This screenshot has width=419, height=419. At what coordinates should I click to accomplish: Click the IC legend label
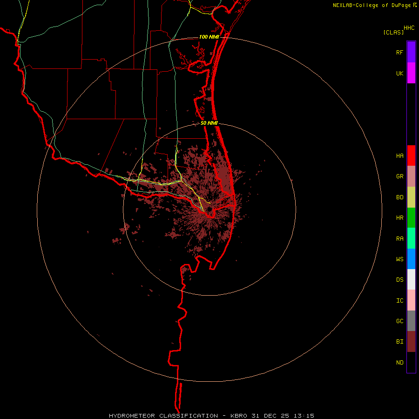(399, 301)
